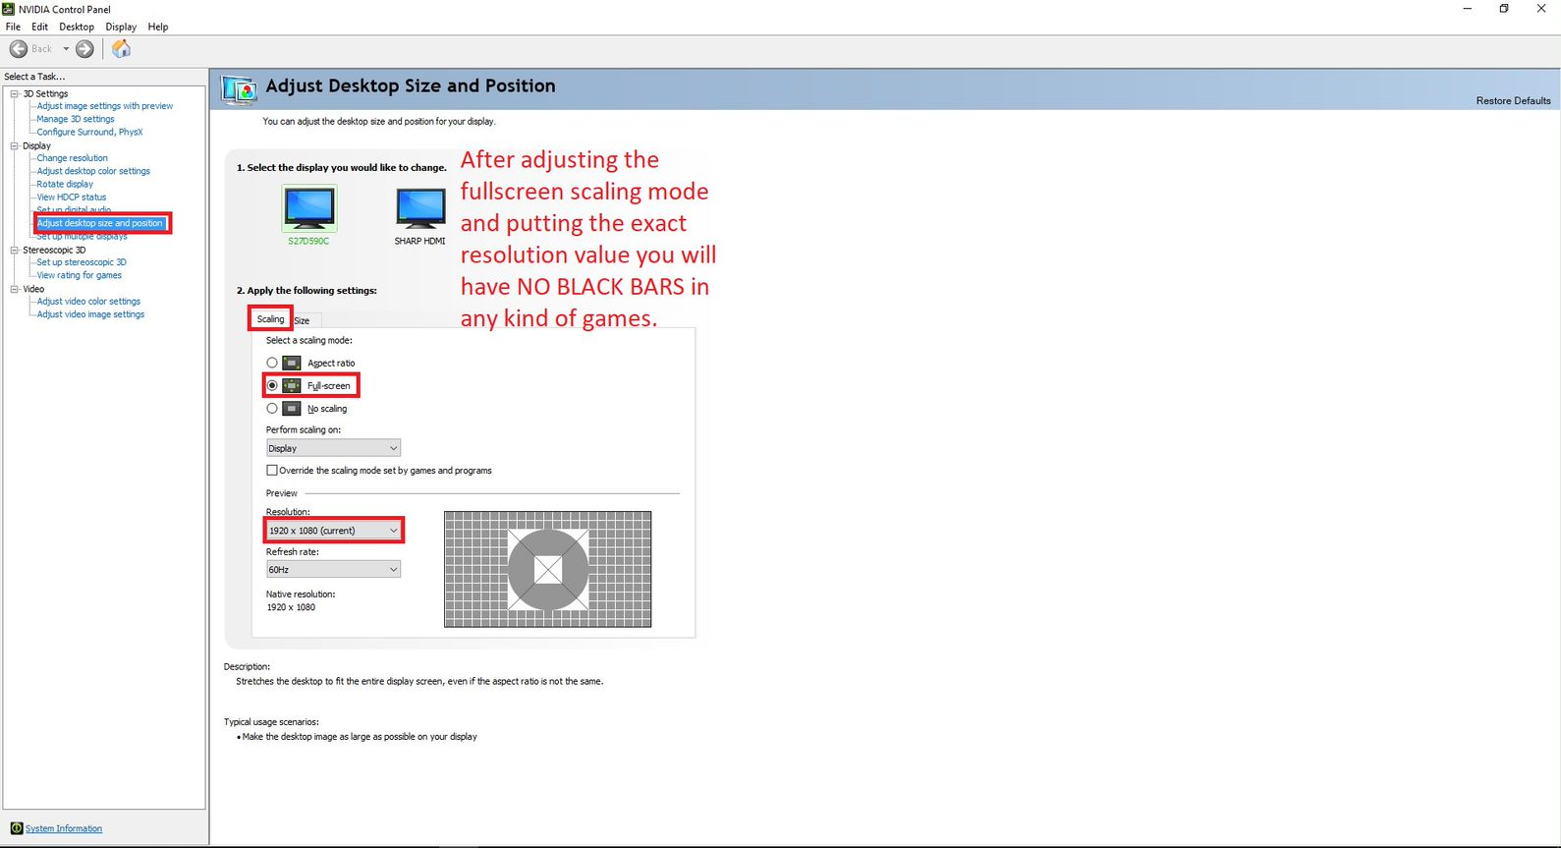Switch to the Size tab
The width and height of the screenshot is (1561, 848).
(302, 320)
